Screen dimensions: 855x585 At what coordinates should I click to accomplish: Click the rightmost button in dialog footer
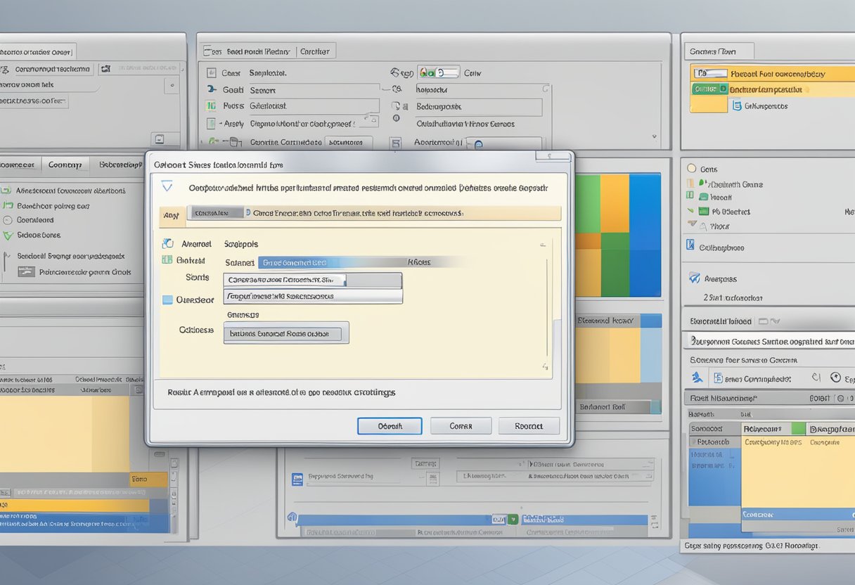529,426
